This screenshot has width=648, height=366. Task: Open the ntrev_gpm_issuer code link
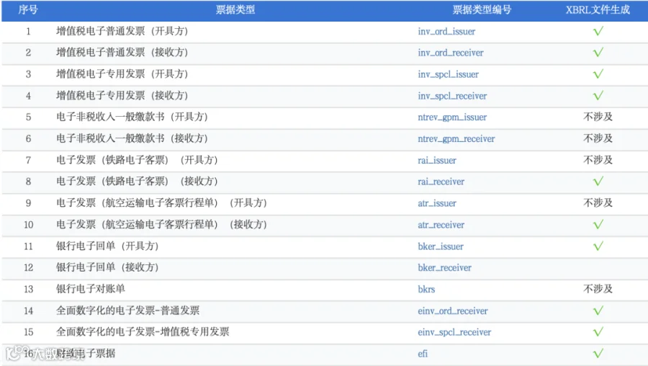pyautogui.click(x=452, y=117)
